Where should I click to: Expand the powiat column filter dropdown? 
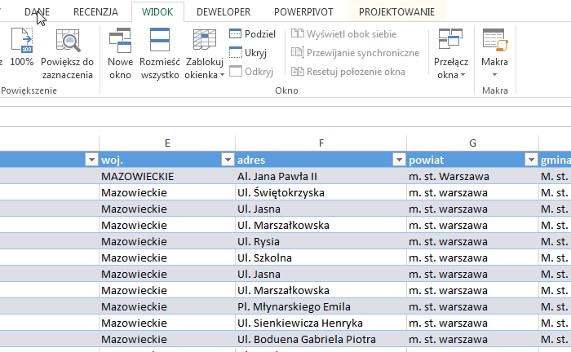tap(530, 160)
